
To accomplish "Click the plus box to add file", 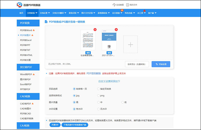I will (131, 44).
